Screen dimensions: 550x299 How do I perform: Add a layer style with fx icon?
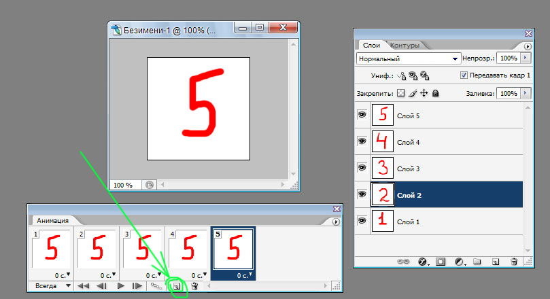[423, 262]
